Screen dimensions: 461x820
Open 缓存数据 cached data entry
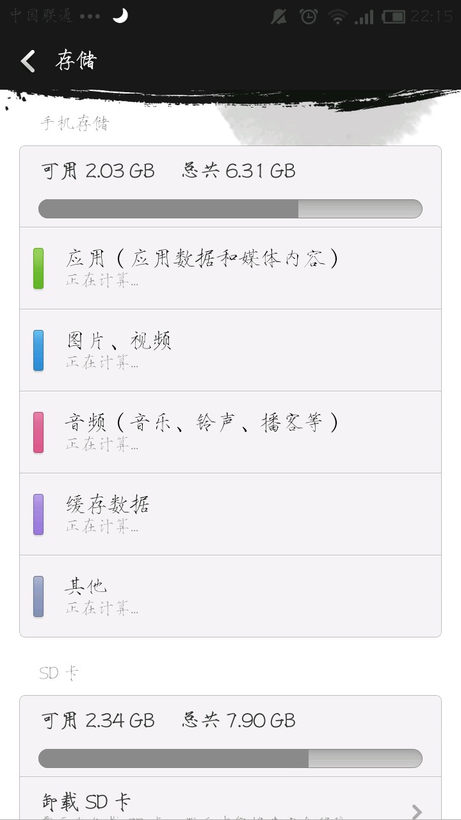pyautogui.click(x=230, y=514)
